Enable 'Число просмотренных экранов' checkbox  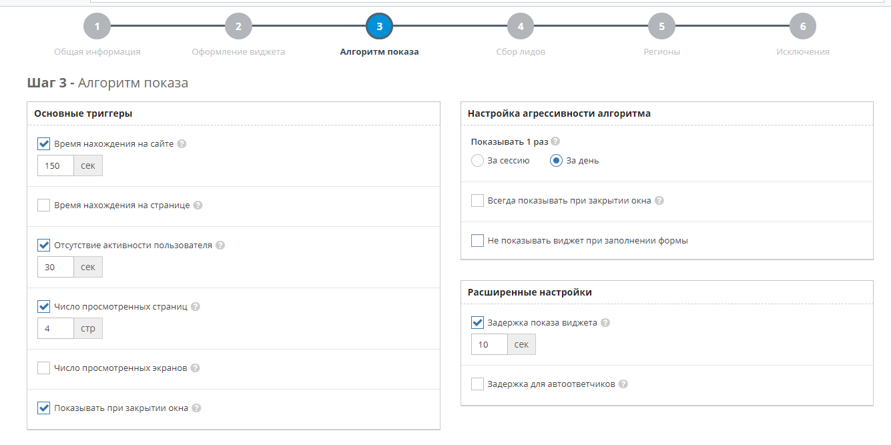coord(44,368)
